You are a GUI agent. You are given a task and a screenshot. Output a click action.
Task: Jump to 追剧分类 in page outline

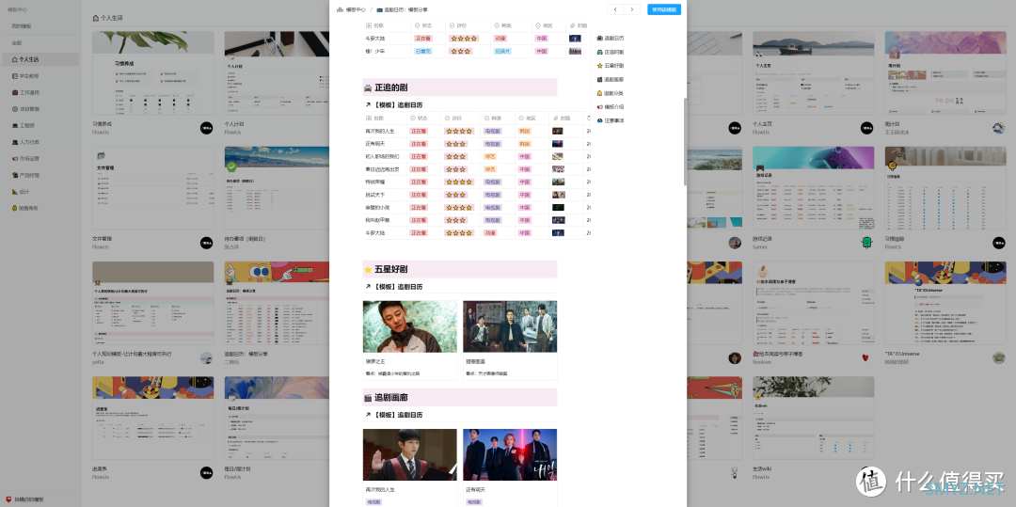coord(611,93)
